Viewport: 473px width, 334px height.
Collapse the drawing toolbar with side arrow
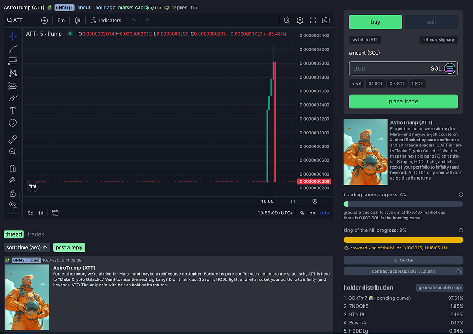(21, 196)
